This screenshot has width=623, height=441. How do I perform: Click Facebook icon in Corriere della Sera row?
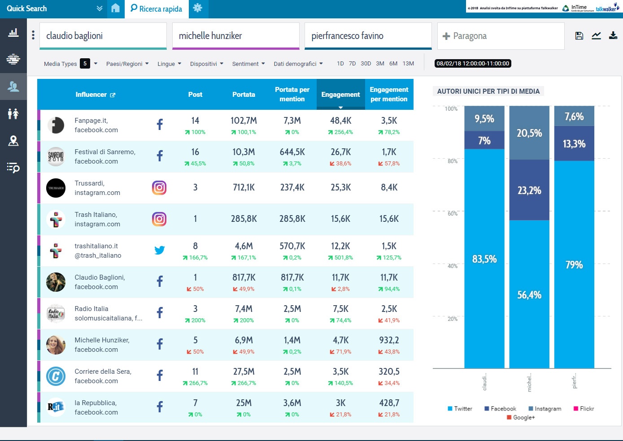click(x=160, y=376)
